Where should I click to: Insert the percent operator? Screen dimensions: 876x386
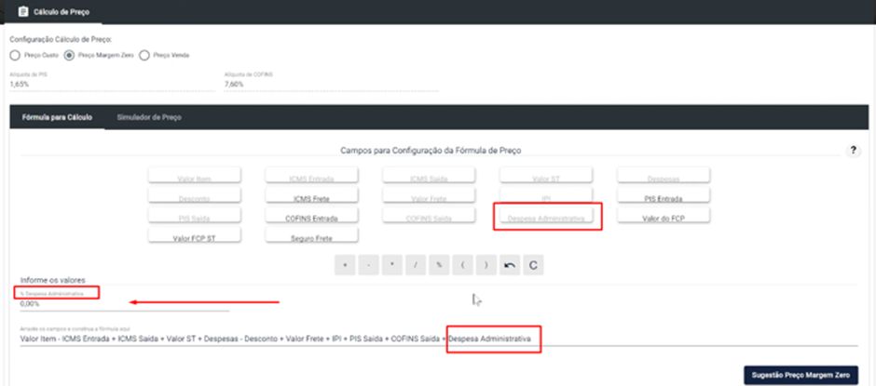pos(439,265)
